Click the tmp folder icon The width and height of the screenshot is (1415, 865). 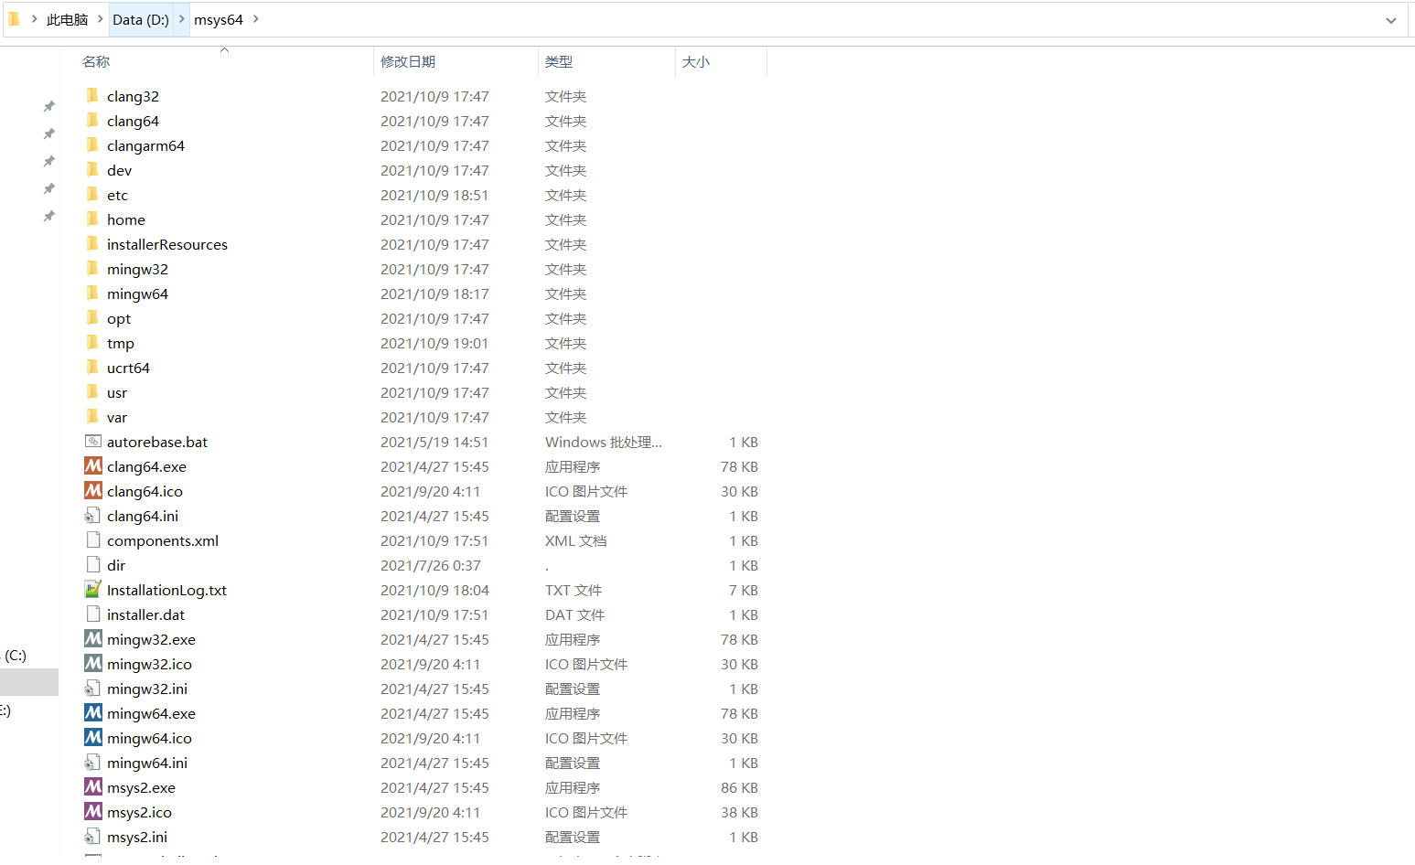coord(92,343)
